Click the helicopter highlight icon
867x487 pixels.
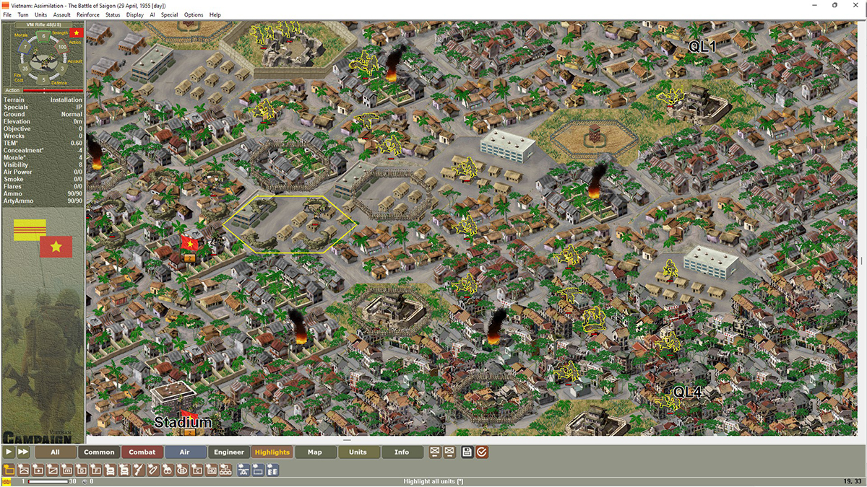click(243, 470)
